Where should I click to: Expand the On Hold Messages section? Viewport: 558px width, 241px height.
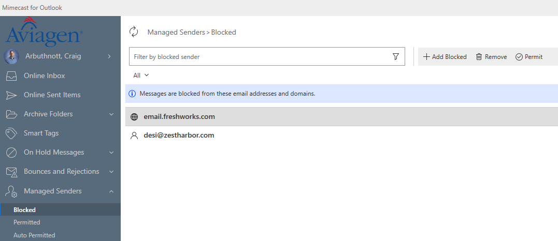coord(111,153)
